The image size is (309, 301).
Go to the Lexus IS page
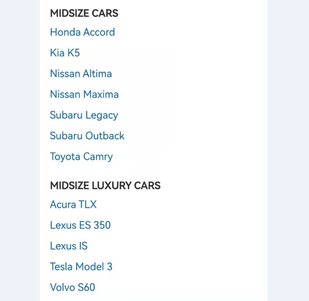click(69, 246)
